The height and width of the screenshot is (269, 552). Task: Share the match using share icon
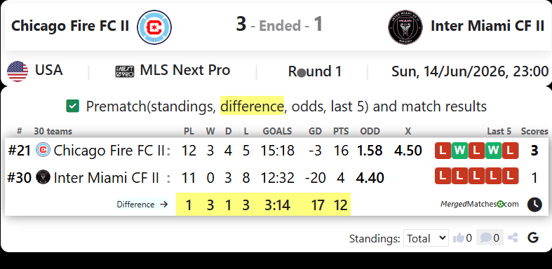pos(513,238)
